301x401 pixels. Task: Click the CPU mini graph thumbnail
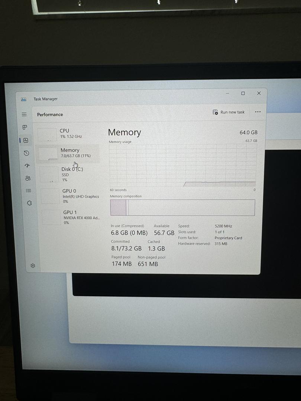coord(47,134)
